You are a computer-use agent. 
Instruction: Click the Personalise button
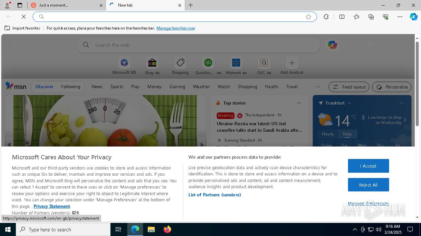click(x=392, y=87)
